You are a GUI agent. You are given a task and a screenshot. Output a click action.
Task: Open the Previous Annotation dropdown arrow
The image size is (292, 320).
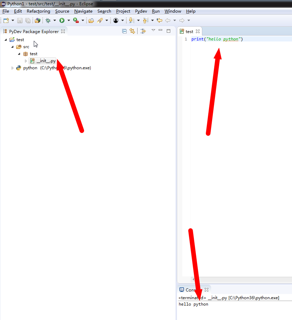coord(152,20)
